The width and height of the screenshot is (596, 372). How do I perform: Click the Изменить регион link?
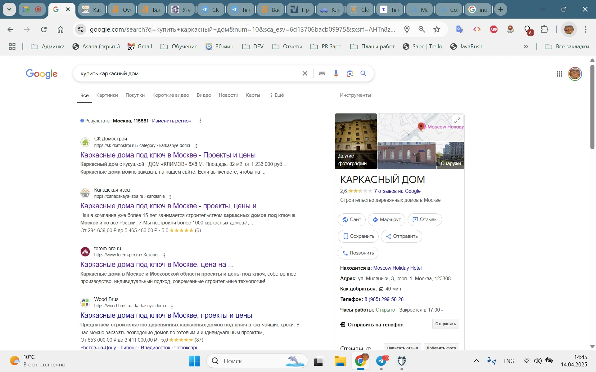pos(172,121)
